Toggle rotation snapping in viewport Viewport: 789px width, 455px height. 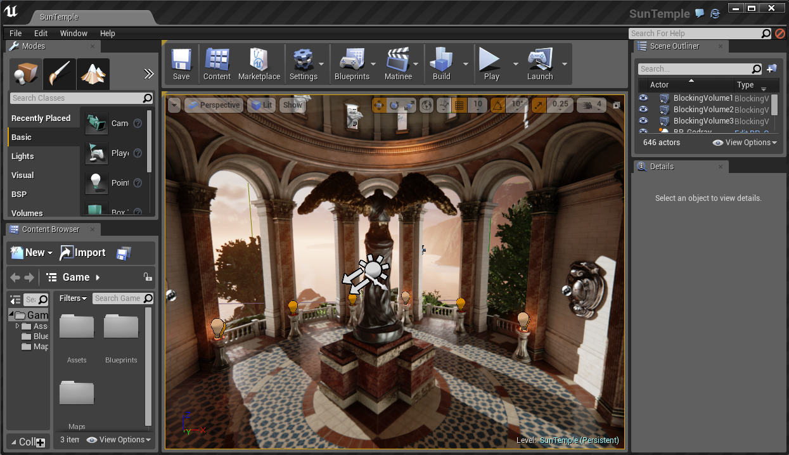pyautogui.click(x=498, y=105)
